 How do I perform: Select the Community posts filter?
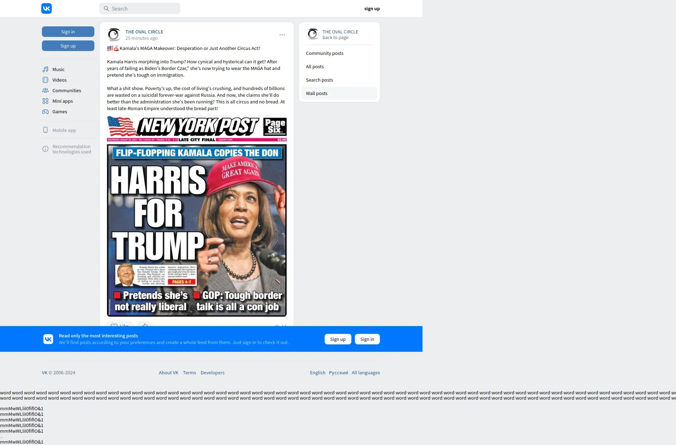coord(325,53)
